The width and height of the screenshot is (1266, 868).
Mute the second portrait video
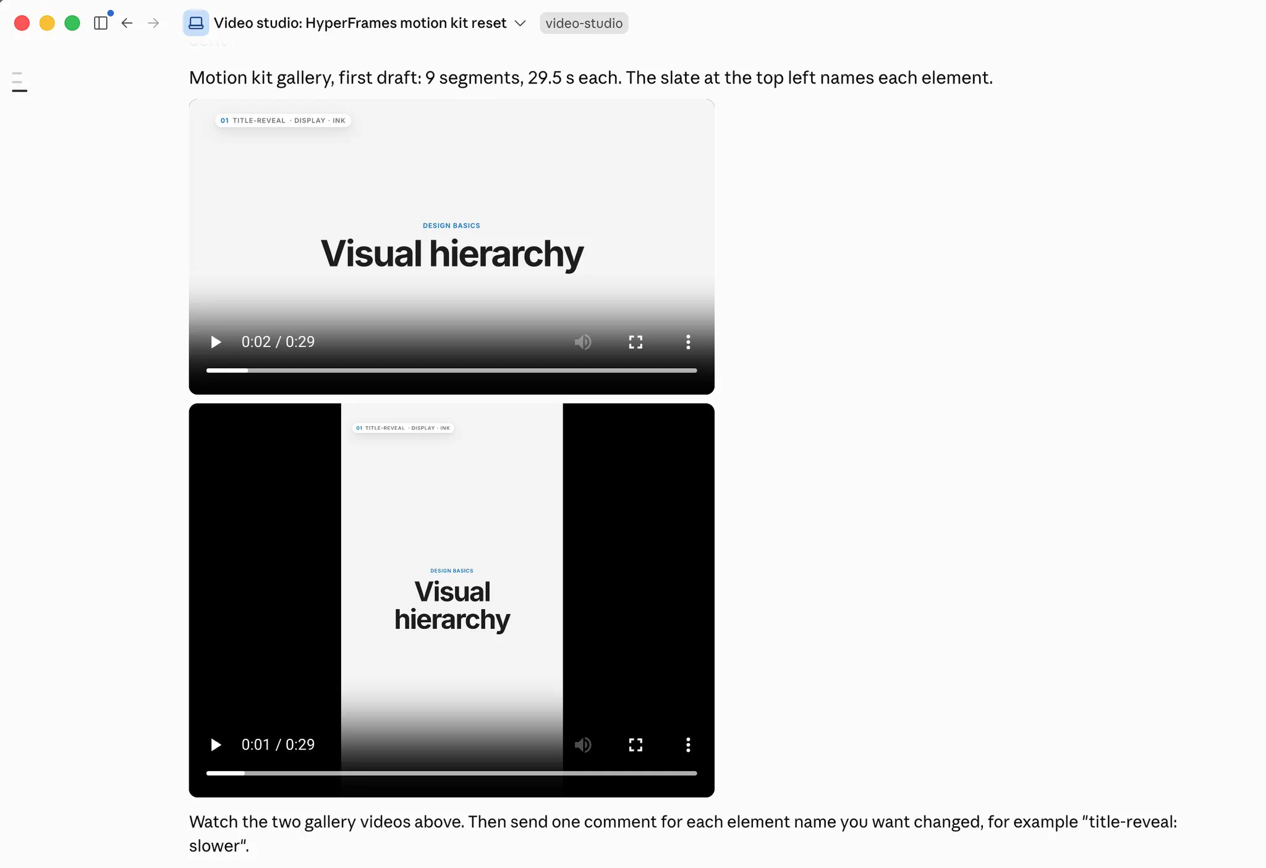click(583, 744)
